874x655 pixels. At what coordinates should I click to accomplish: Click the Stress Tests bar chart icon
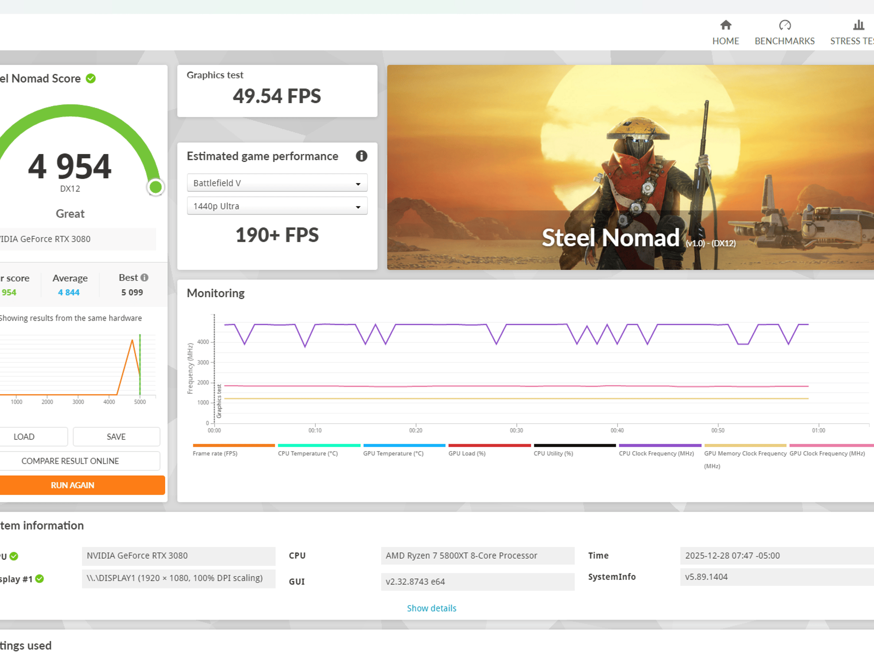point(858,25)
